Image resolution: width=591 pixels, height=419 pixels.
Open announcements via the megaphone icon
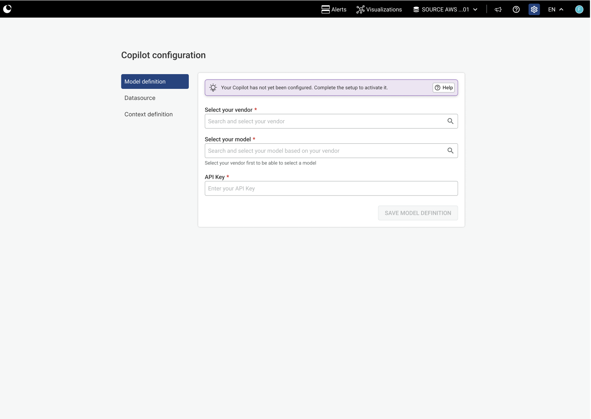[498, 9]
